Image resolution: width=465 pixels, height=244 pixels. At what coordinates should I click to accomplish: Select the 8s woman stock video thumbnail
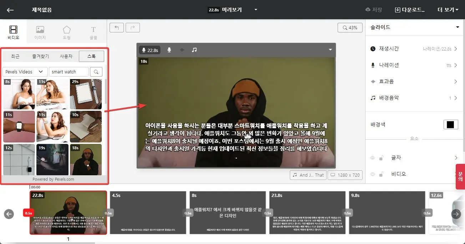19,94
